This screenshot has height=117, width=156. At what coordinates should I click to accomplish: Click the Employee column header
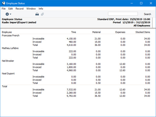(7, 32)
